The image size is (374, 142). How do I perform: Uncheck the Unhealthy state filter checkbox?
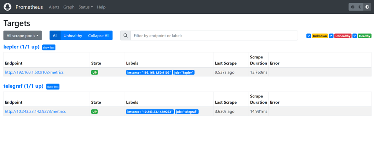tap(331, 36)
